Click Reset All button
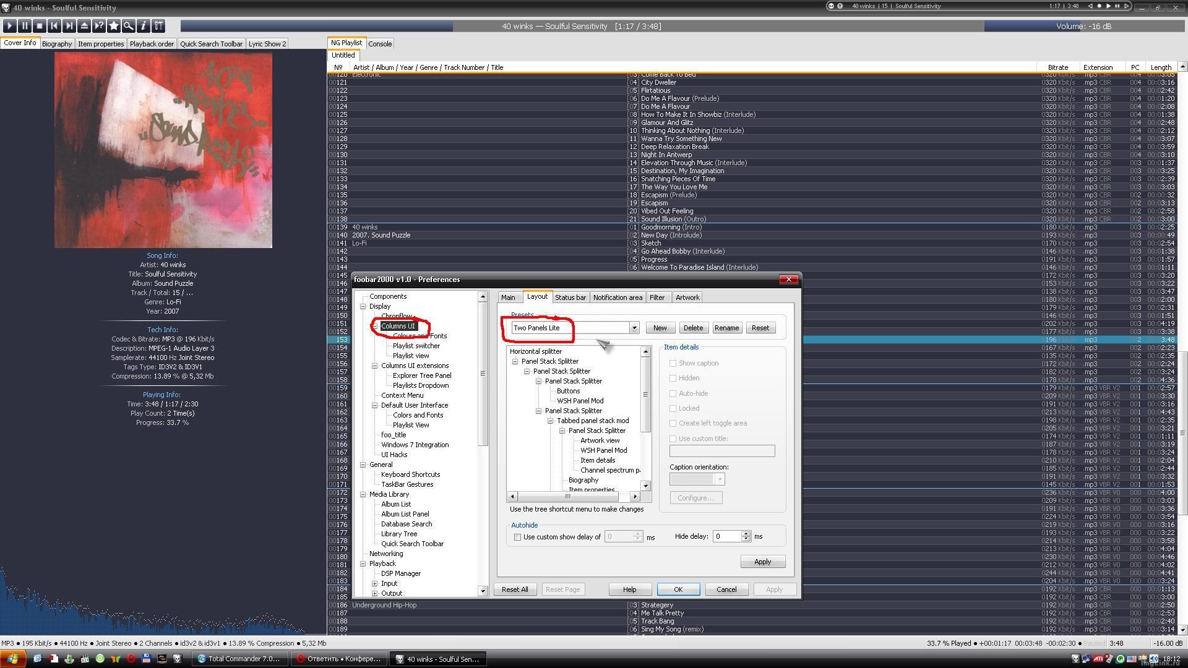The image size is (1188, 668). tap(515, 589)
